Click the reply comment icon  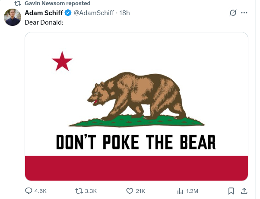coord(29,191)
